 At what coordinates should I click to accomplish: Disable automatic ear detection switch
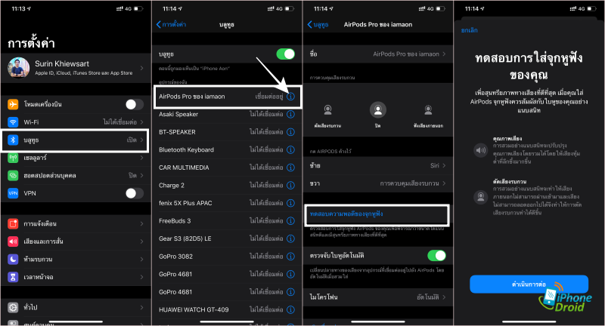pos(437,255)
